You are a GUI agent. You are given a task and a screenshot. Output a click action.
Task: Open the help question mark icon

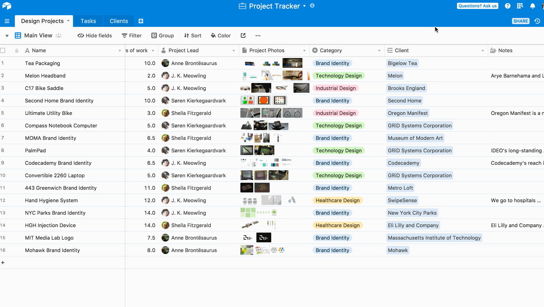tap(508, 6)
